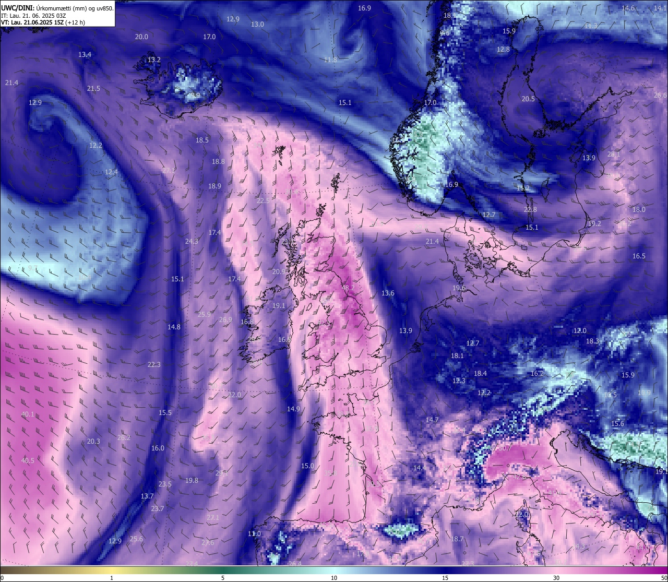The image size is (668, 582).
Task: Select the 48.2 value over northern England
Action: pyautogui.click(x=348, y=288)
